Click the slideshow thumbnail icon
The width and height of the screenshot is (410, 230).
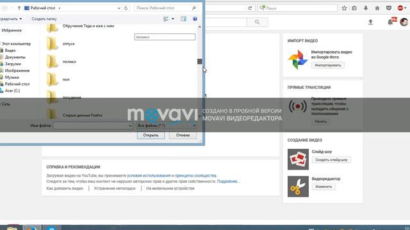[298, 159]
